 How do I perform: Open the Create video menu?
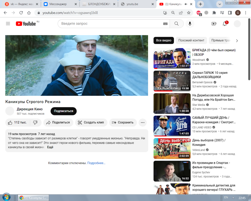[214, 24]
